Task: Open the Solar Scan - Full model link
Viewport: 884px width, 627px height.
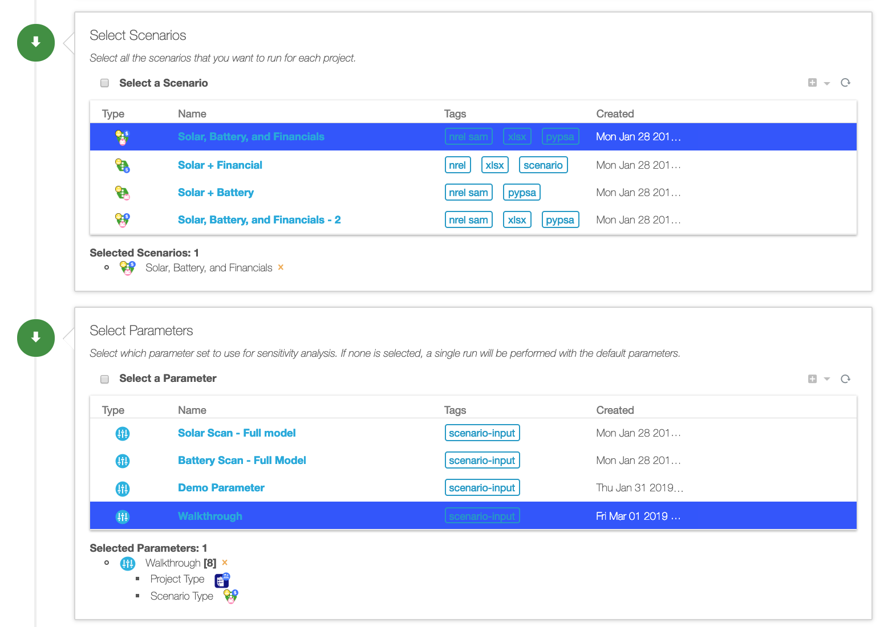Action: 237,433
